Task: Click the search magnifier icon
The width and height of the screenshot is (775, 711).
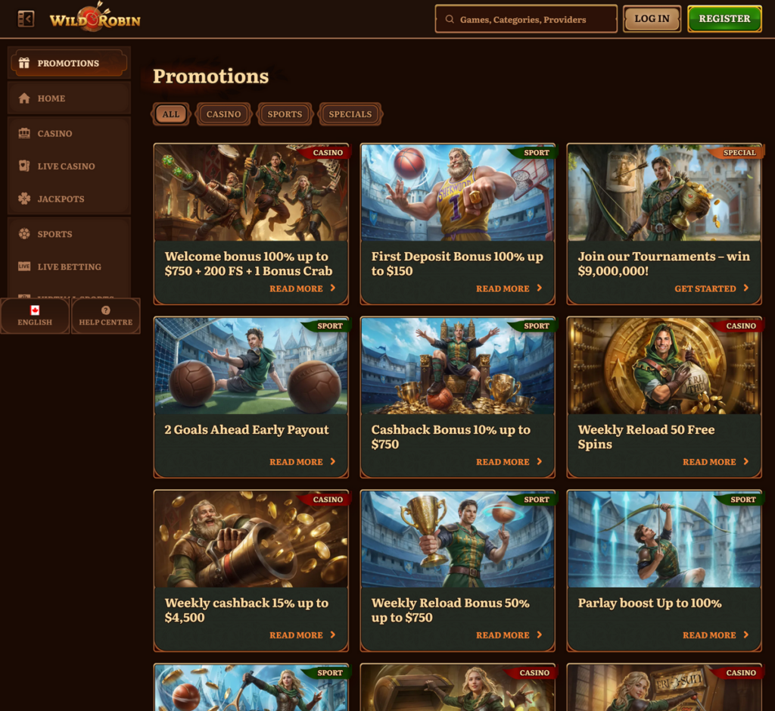Action: click(450, 19)
